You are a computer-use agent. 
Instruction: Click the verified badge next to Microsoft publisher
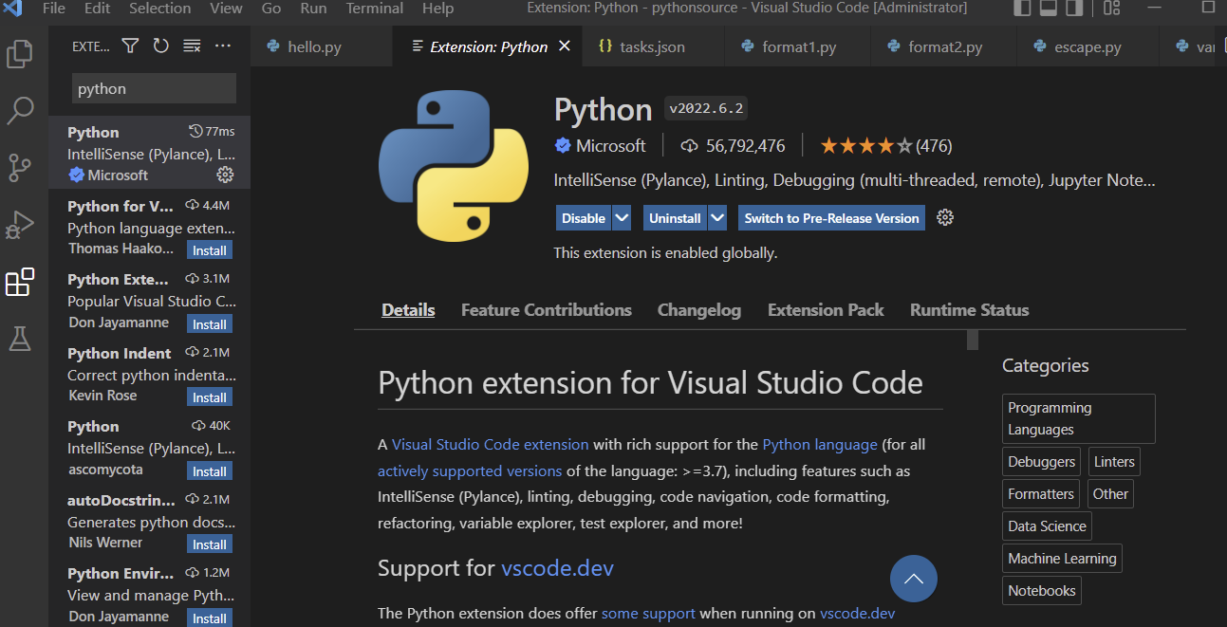click(x=563, y=145)
